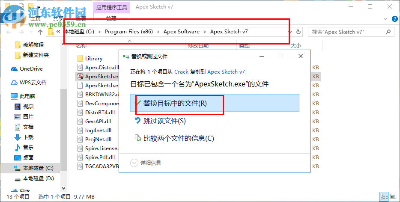Screen dimensions: 400x202
Task: Open 图片 pictures folder
Action: (x=28, y=116)
